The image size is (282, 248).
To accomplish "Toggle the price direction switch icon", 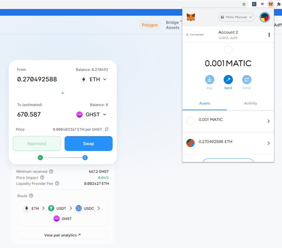I will [x=107, y=129].
